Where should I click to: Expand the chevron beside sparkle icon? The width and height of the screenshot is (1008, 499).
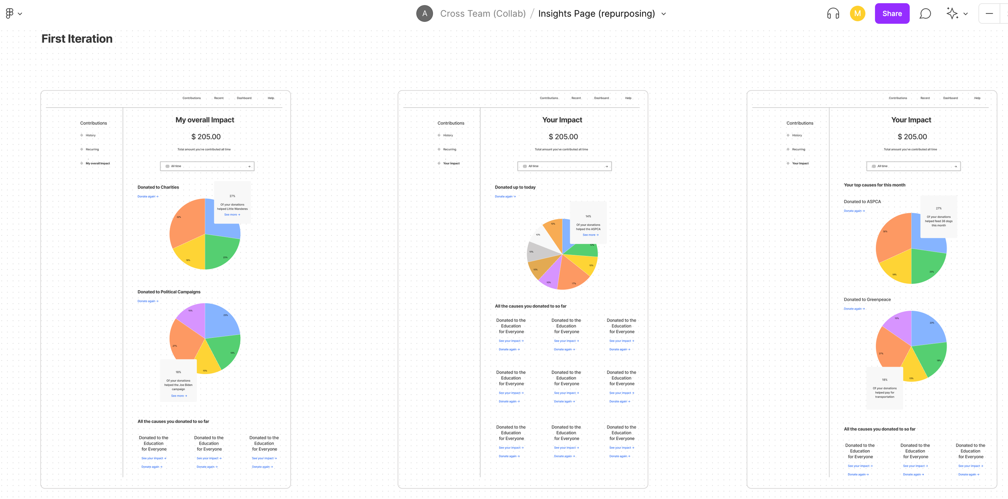(966, 14)
